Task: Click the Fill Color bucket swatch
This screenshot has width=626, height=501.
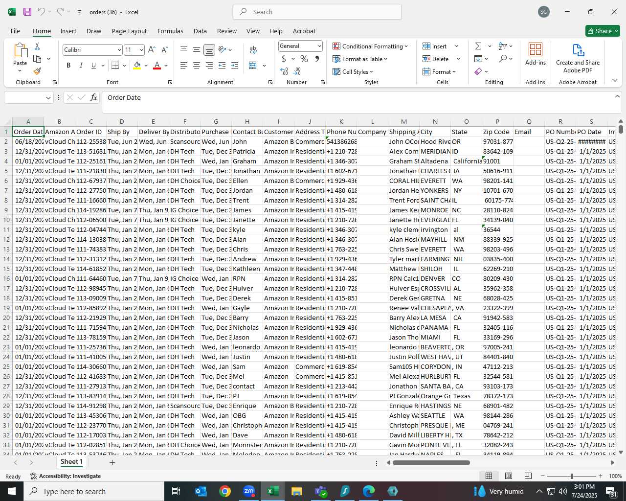Action: [x=137, y=65]
